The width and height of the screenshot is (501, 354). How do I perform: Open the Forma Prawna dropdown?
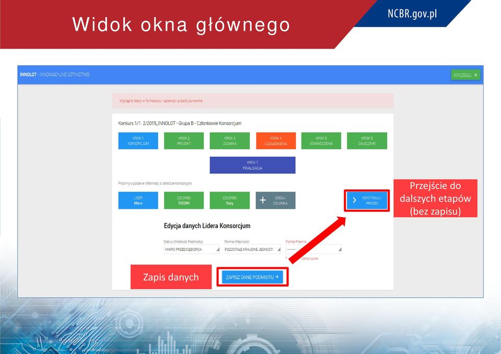coord(313,249)
